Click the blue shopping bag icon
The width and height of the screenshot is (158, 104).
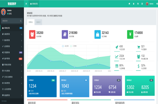pyautogui.click(x=97, y=34)
